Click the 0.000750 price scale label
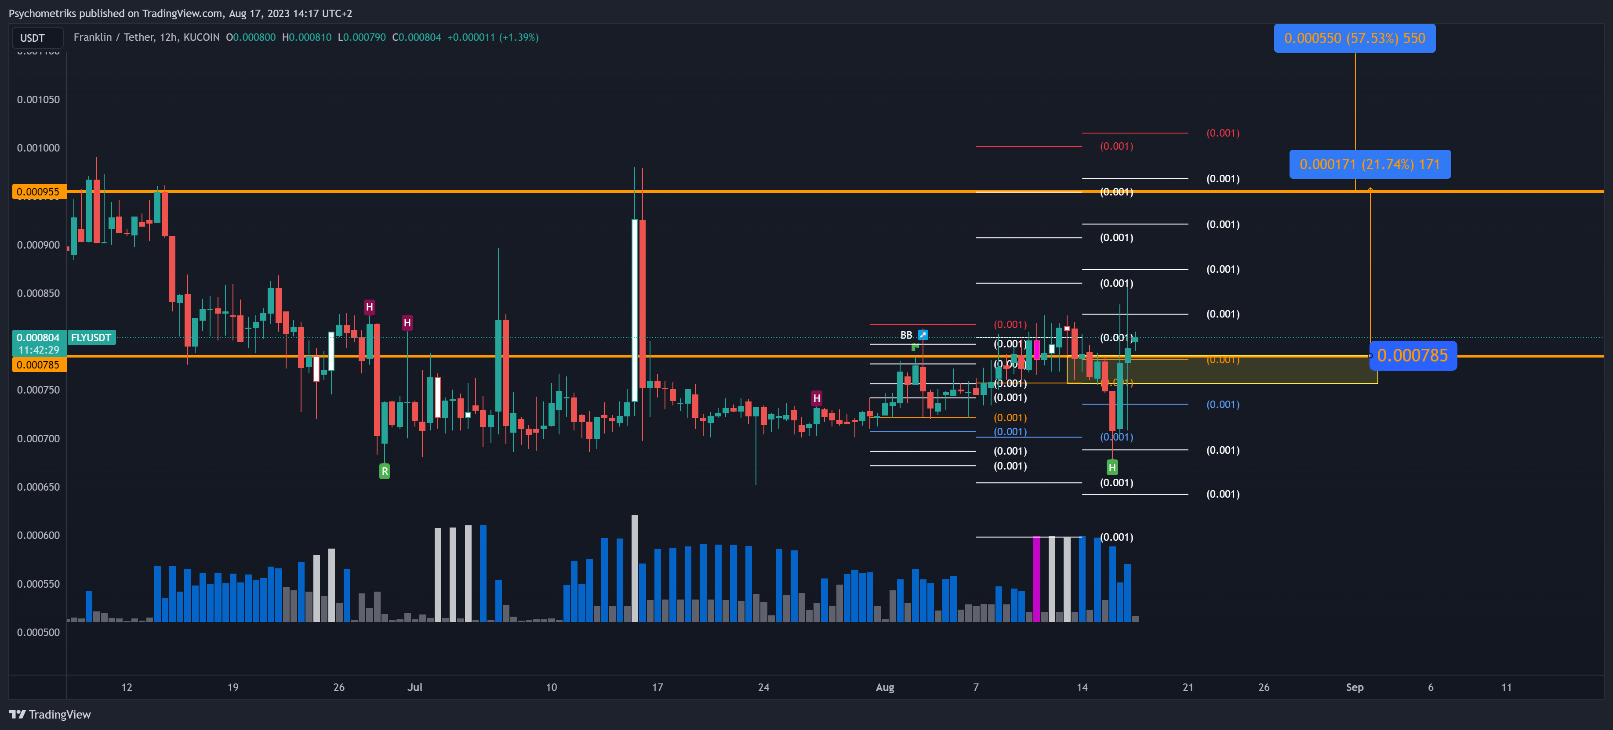Viewport: 1613px width, 730px height. pos(38,390)
